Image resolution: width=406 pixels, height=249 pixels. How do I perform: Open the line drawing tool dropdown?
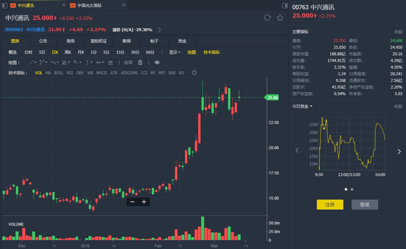tap(32, 62)
